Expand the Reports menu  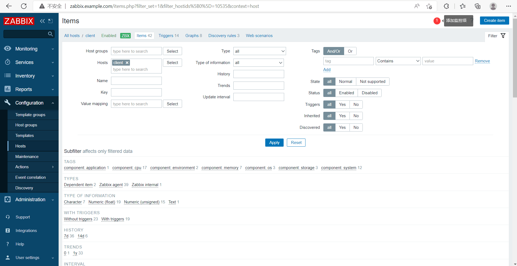53,89
